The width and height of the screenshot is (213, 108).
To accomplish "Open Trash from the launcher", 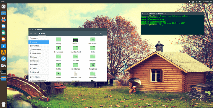I will pyautogui.click(x=4, y=104).
